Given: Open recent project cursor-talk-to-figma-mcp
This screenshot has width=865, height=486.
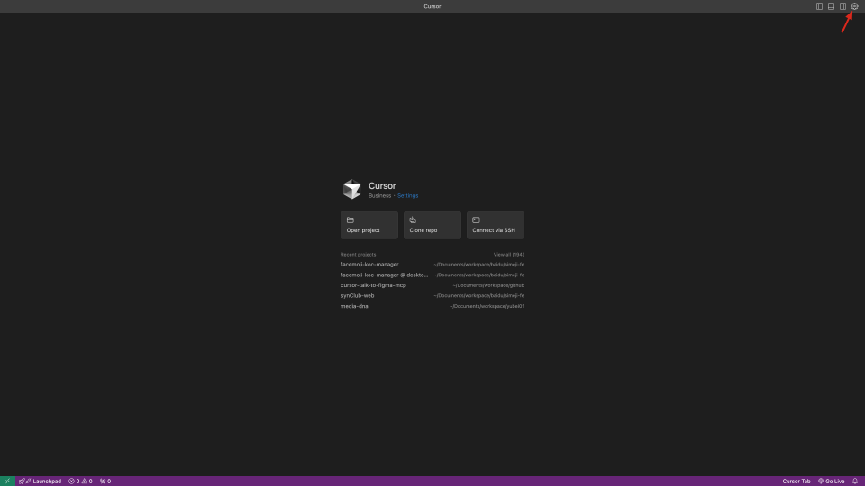Looking at the screenshot, I should click(x=432, y=285).
